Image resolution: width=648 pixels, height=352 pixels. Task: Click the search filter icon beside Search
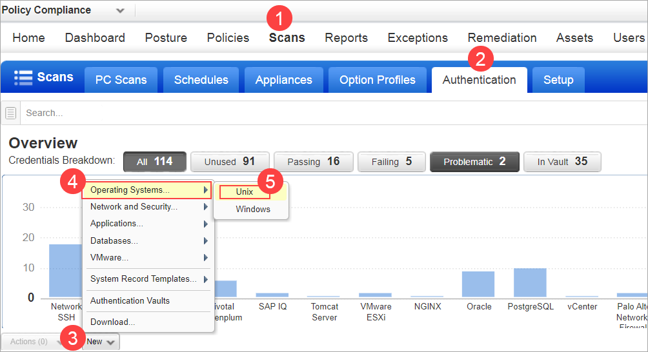tap(11, 113)
